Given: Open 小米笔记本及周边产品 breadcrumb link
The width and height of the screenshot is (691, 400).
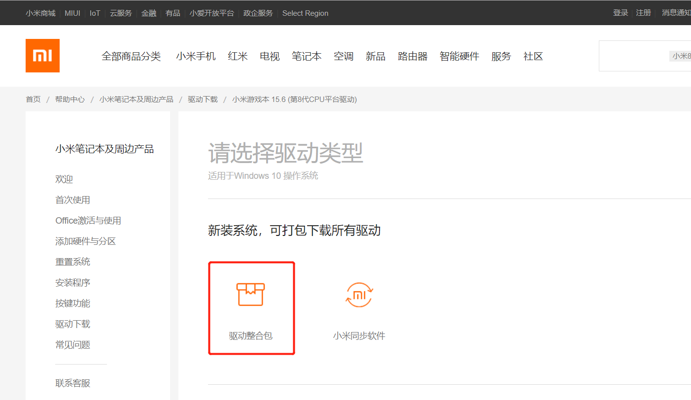Looking at the screenshot, I should 137,100.
